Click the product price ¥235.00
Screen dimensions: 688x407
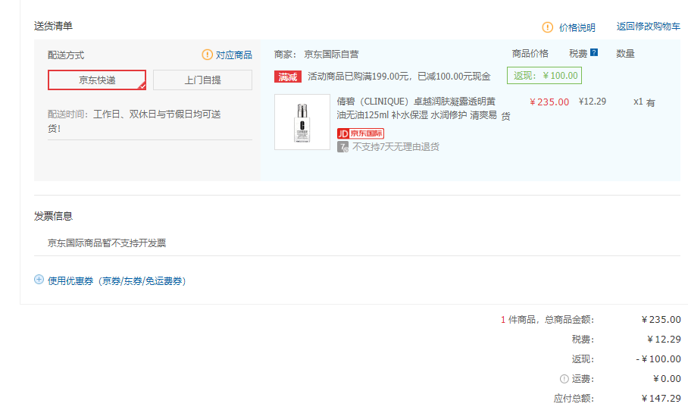pos(549,102)
